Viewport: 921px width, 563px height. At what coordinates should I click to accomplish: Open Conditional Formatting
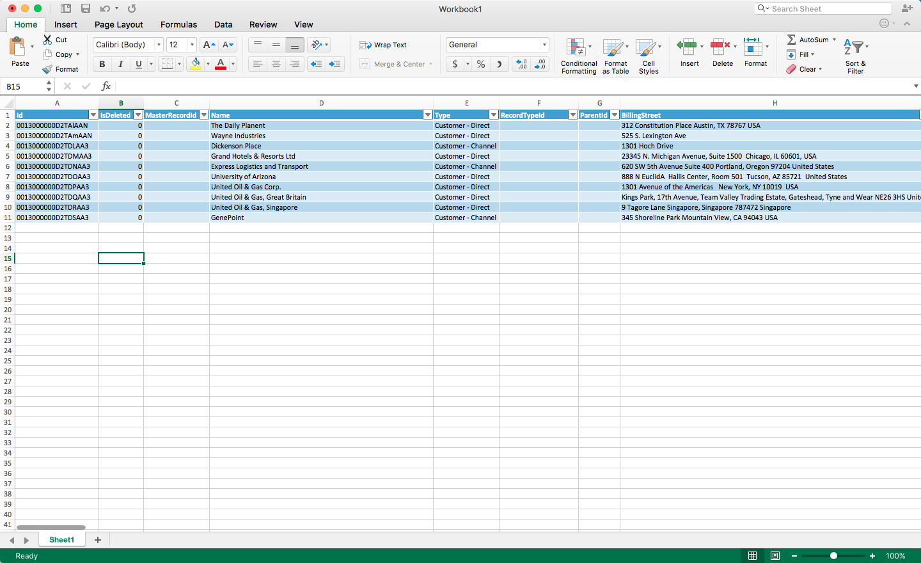[x=578, y=56]
